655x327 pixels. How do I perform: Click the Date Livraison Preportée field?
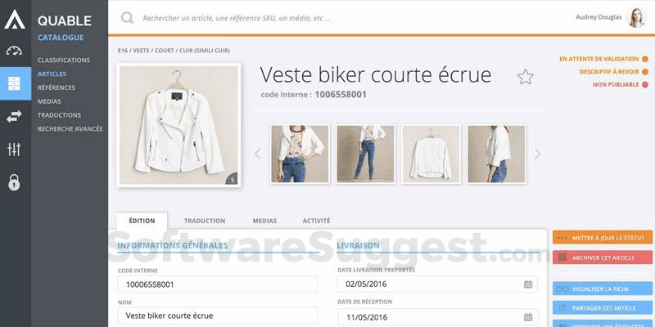click(x=437, y=284)
